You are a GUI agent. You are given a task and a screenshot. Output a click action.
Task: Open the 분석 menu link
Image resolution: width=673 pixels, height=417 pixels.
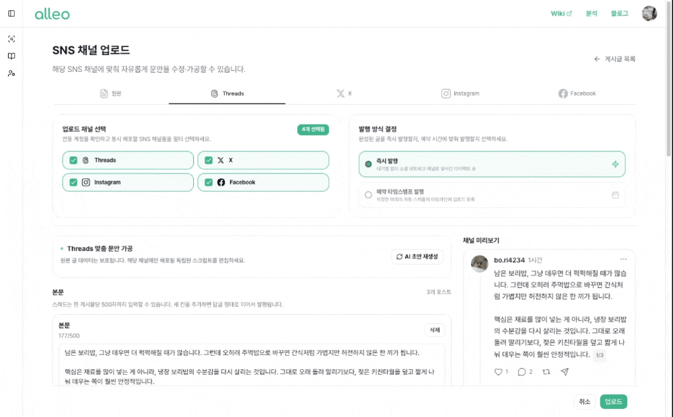[x=592, y=13]
